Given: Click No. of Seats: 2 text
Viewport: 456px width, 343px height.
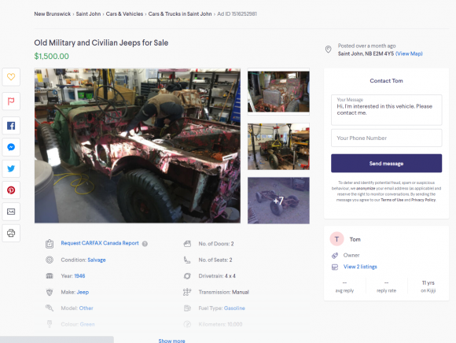Looking at the screenshot, I should point(215,260).
